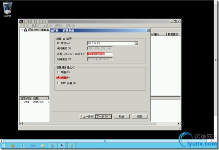Image resolution: width=219 pixels, height=150 pixels.
Task: Open the 文件(F) menu in NLB Manager
Action: tap(24, 26)
